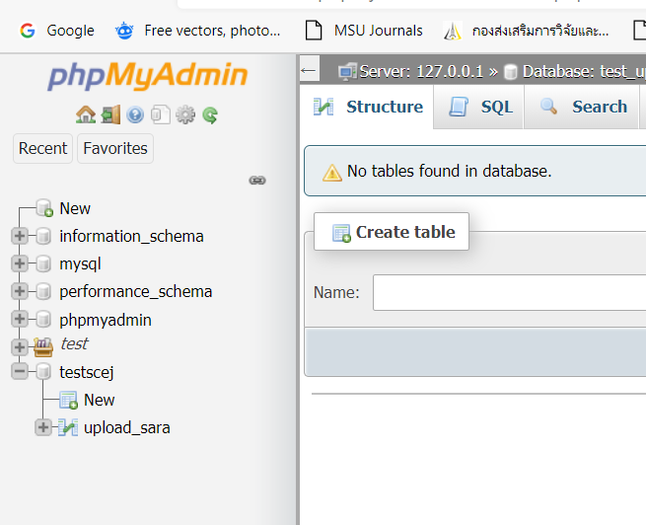Click the collapse-panel left arrow icon
646x525 pixels.
pos(309,70)
